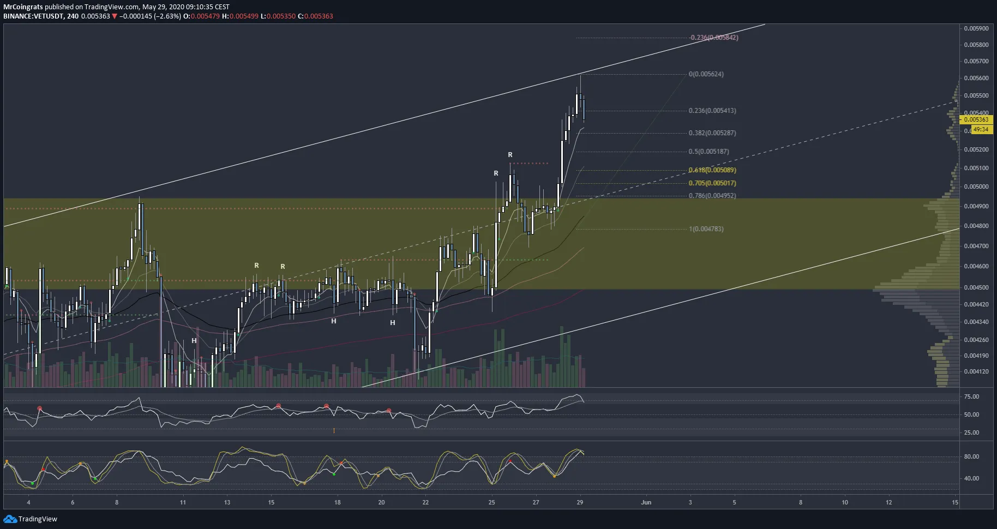Screen dimensions: 997x529
Task: Select the H marker below May 20 candles
Action: pos(392,323)
